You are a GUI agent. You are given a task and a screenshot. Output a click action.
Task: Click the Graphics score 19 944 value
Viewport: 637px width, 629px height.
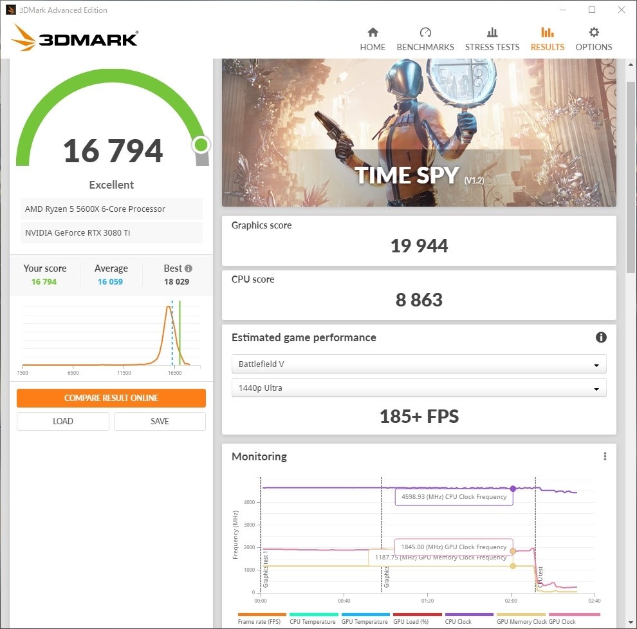point(419,245)
